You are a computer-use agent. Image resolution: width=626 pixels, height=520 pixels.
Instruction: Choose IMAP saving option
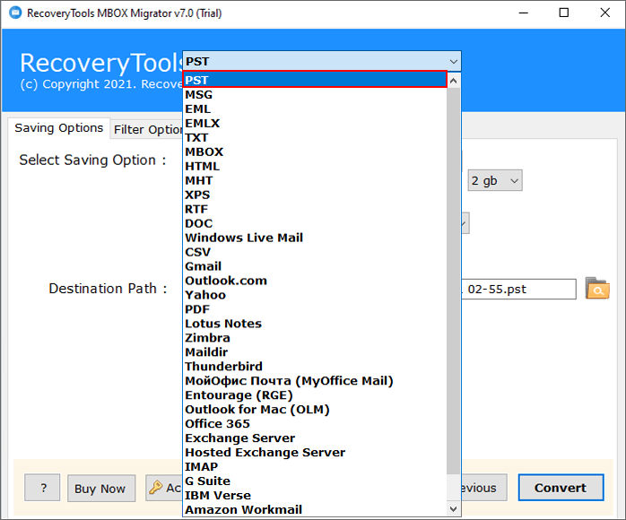pyautogui.click(x=315, y=467)
